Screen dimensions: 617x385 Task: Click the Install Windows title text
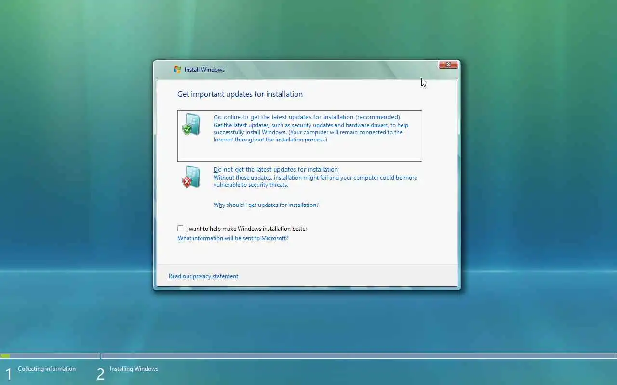tap(204, 70)
